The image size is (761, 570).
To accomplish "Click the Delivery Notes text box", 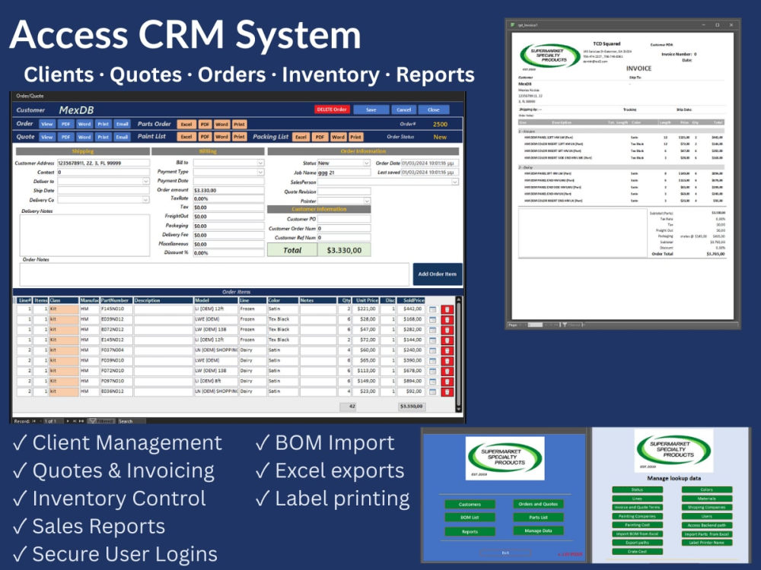I will (x=85, y=235).
